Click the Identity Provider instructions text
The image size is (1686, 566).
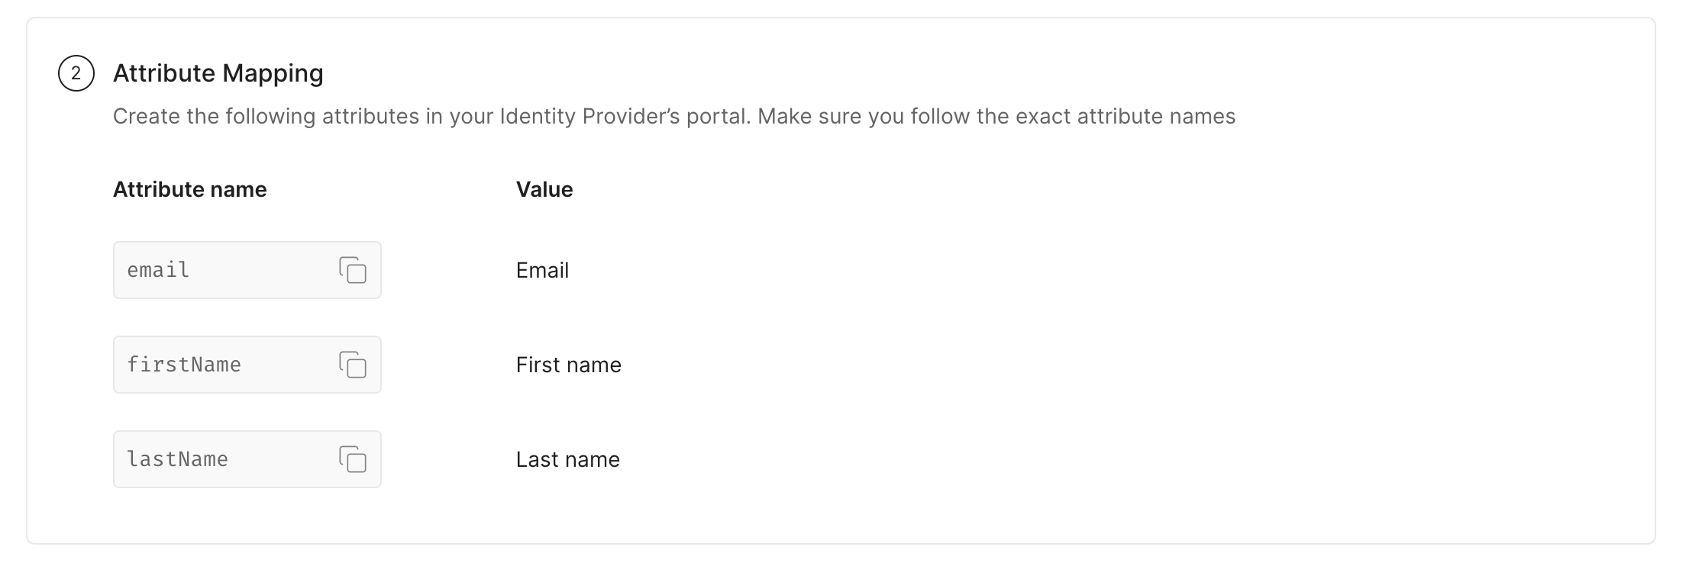click(x=676, y=117)
